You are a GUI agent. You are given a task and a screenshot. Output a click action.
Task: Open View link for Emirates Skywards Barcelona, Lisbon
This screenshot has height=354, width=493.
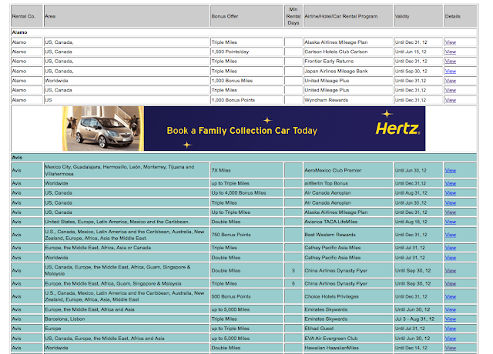pyautogui.click(x=450, y=319)
